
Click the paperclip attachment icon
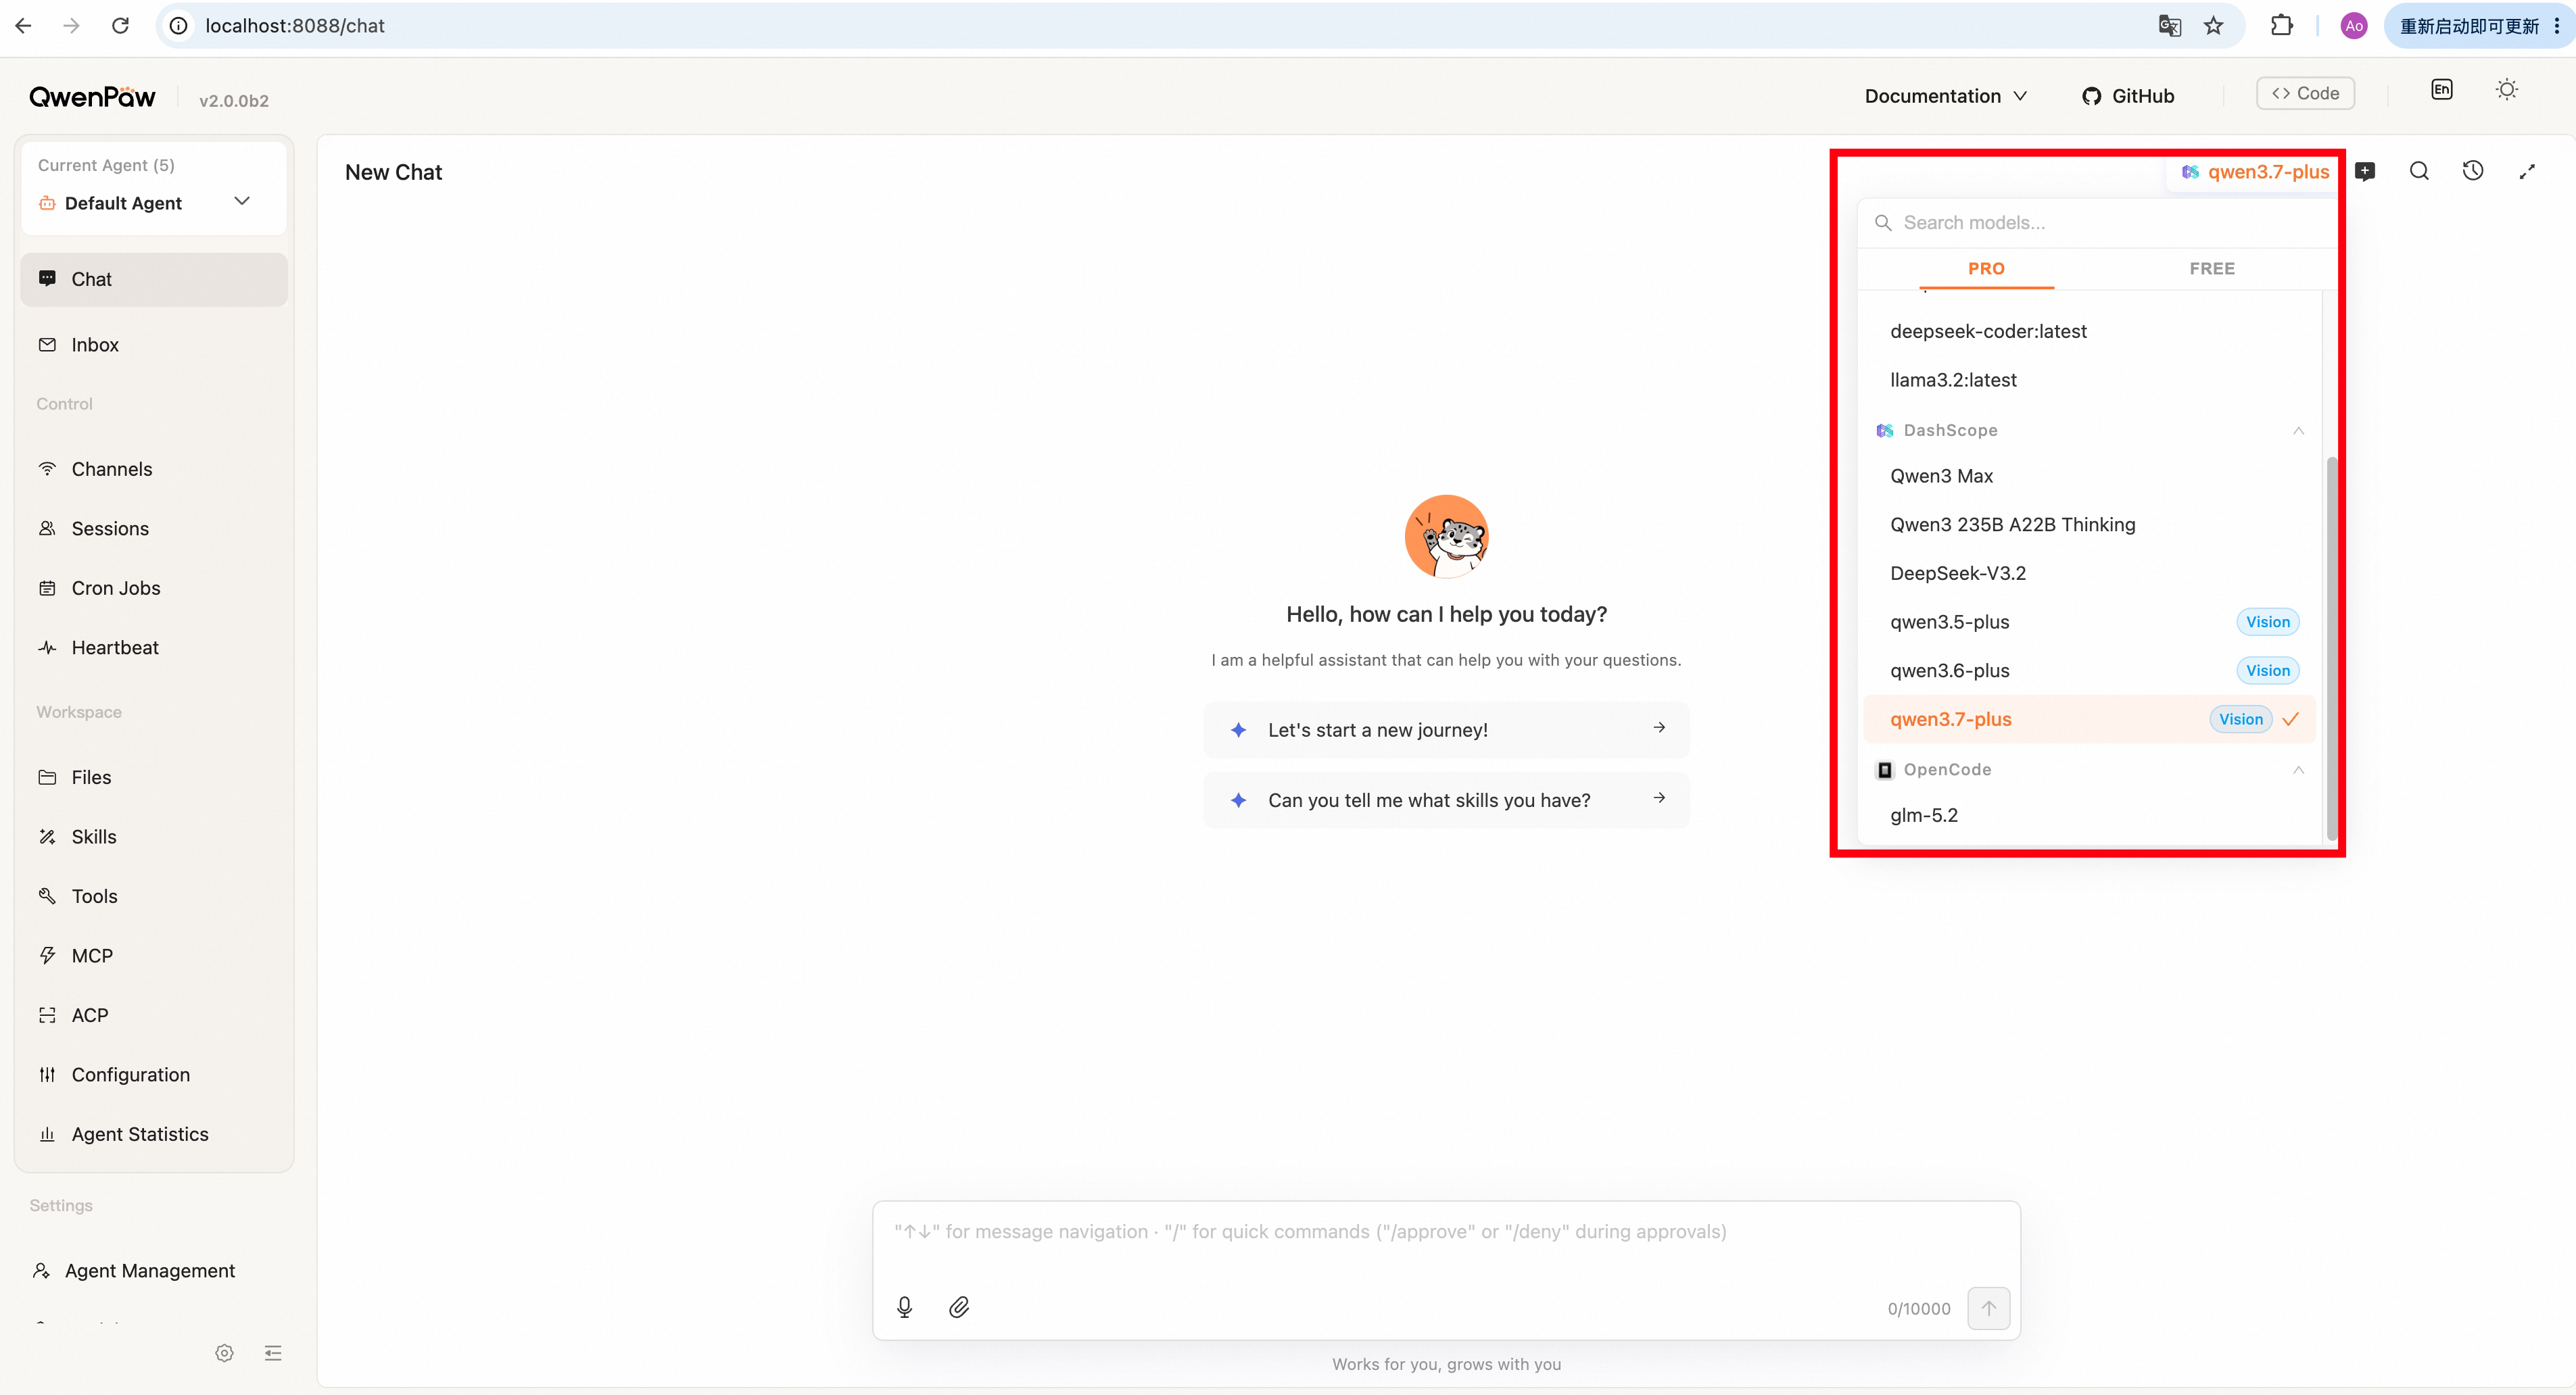coord(959,1307)
